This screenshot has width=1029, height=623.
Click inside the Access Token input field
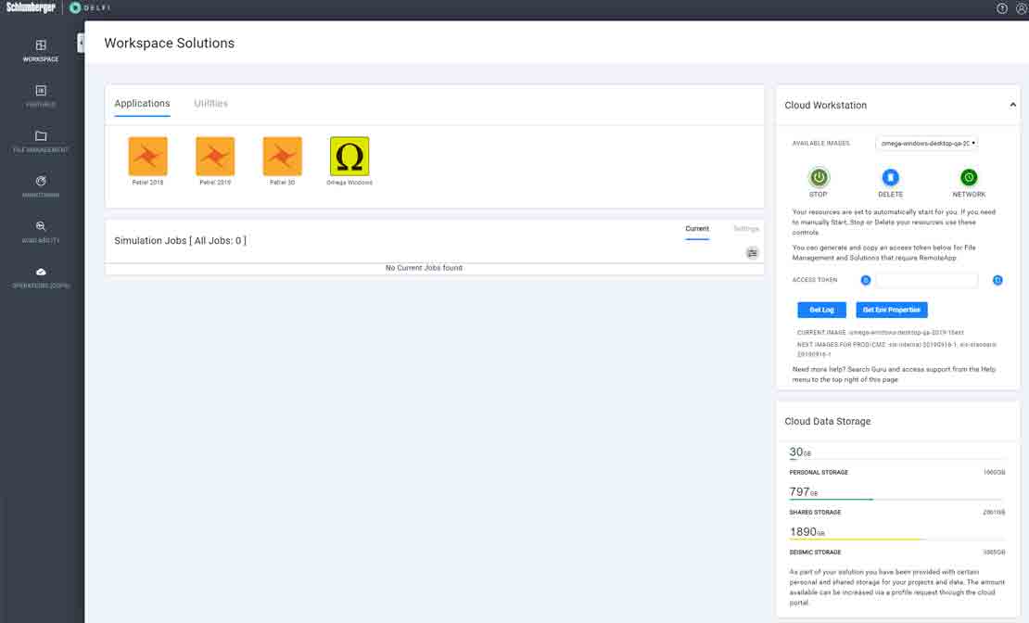click(x=927, y=280)
